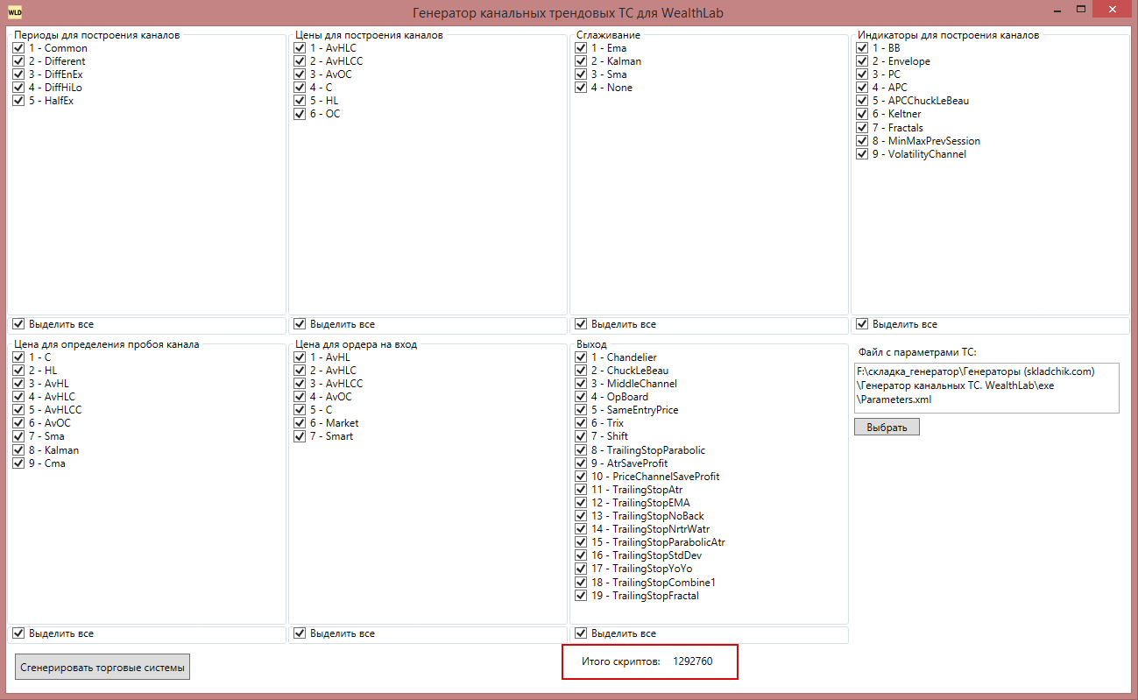Toggle "1 - C" in the channel breakout price group
Viewport: 1138px width, 700px height.
pyautogui.click(x=18, y=357)
